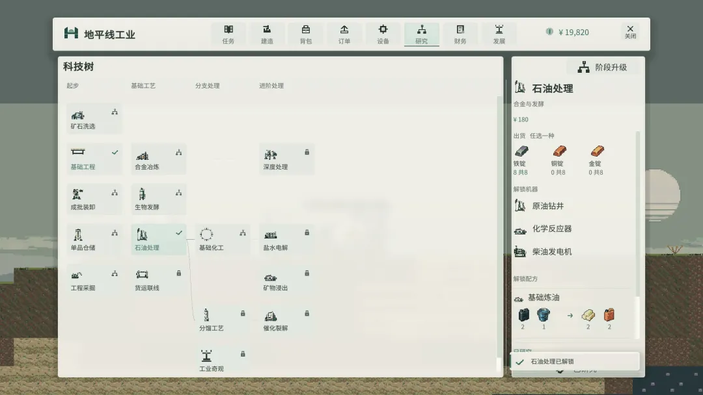Viewport: 703px width, 395px height.
Task: Select the locked 催化裂解 tech node
Action: (x=287, y=320)
